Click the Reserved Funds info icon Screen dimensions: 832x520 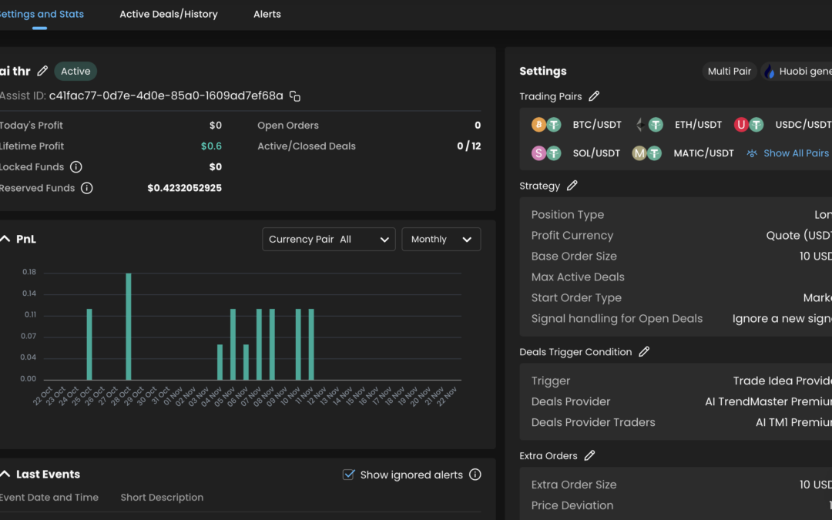coord(87,188)
